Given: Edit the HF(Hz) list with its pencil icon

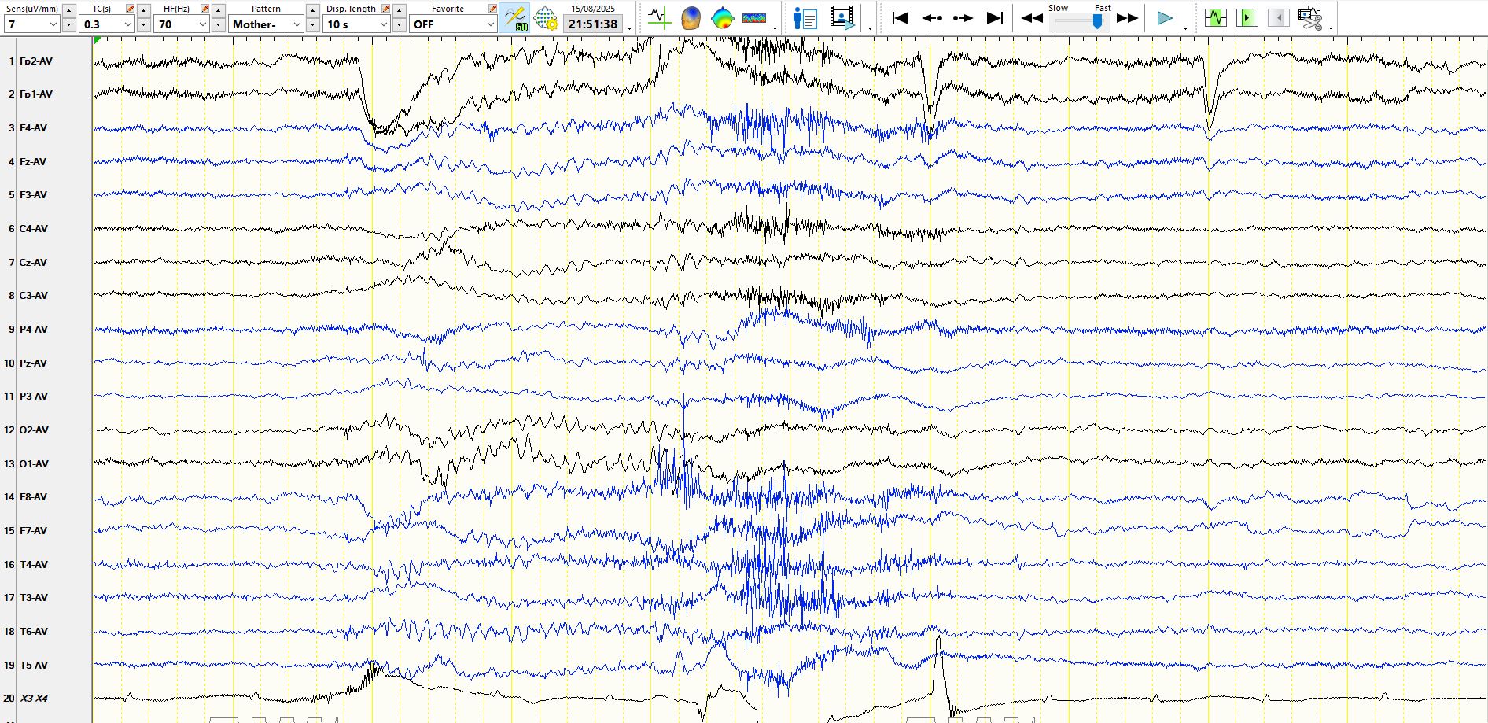Looking at the screenshot, I should (x=204, y=9).
